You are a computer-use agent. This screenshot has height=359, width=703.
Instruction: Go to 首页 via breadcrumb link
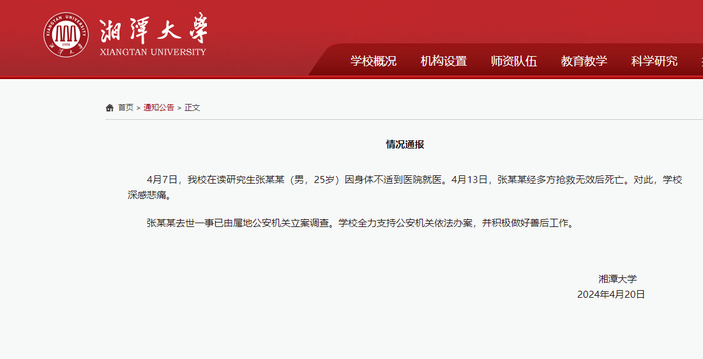[126, 108]
